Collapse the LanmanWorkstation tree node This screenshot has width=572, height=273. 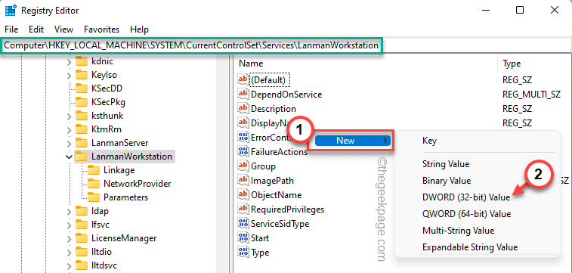tap(69, 157)
